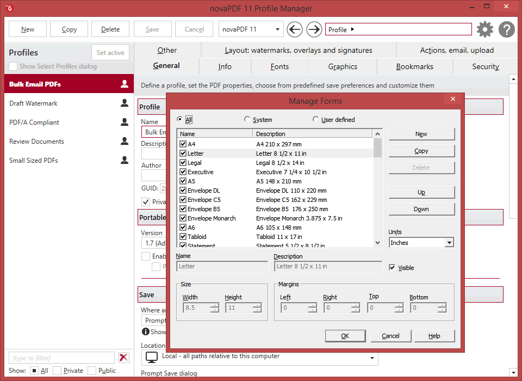Open Actions, email, upload tab

(457, 50)
